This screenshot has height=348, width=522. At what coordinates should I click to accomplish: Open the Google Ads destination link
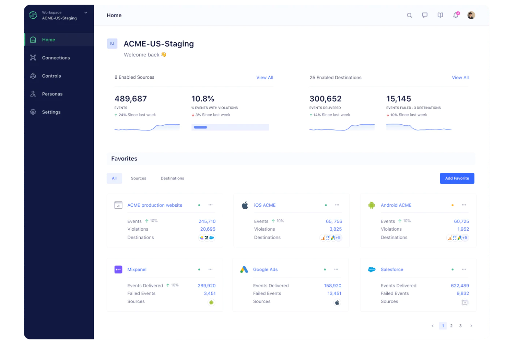265,270
